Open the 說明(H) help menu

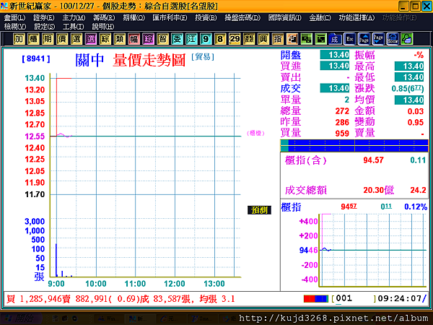[103, 27]
